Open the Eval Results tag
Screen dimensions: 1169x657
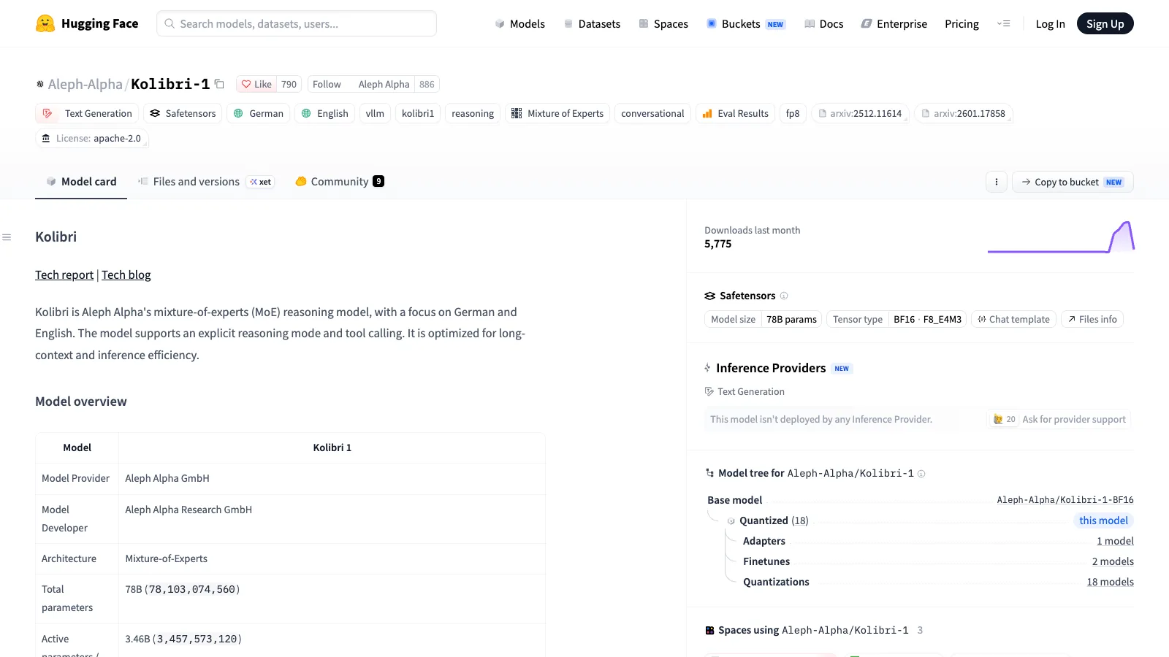735,113
